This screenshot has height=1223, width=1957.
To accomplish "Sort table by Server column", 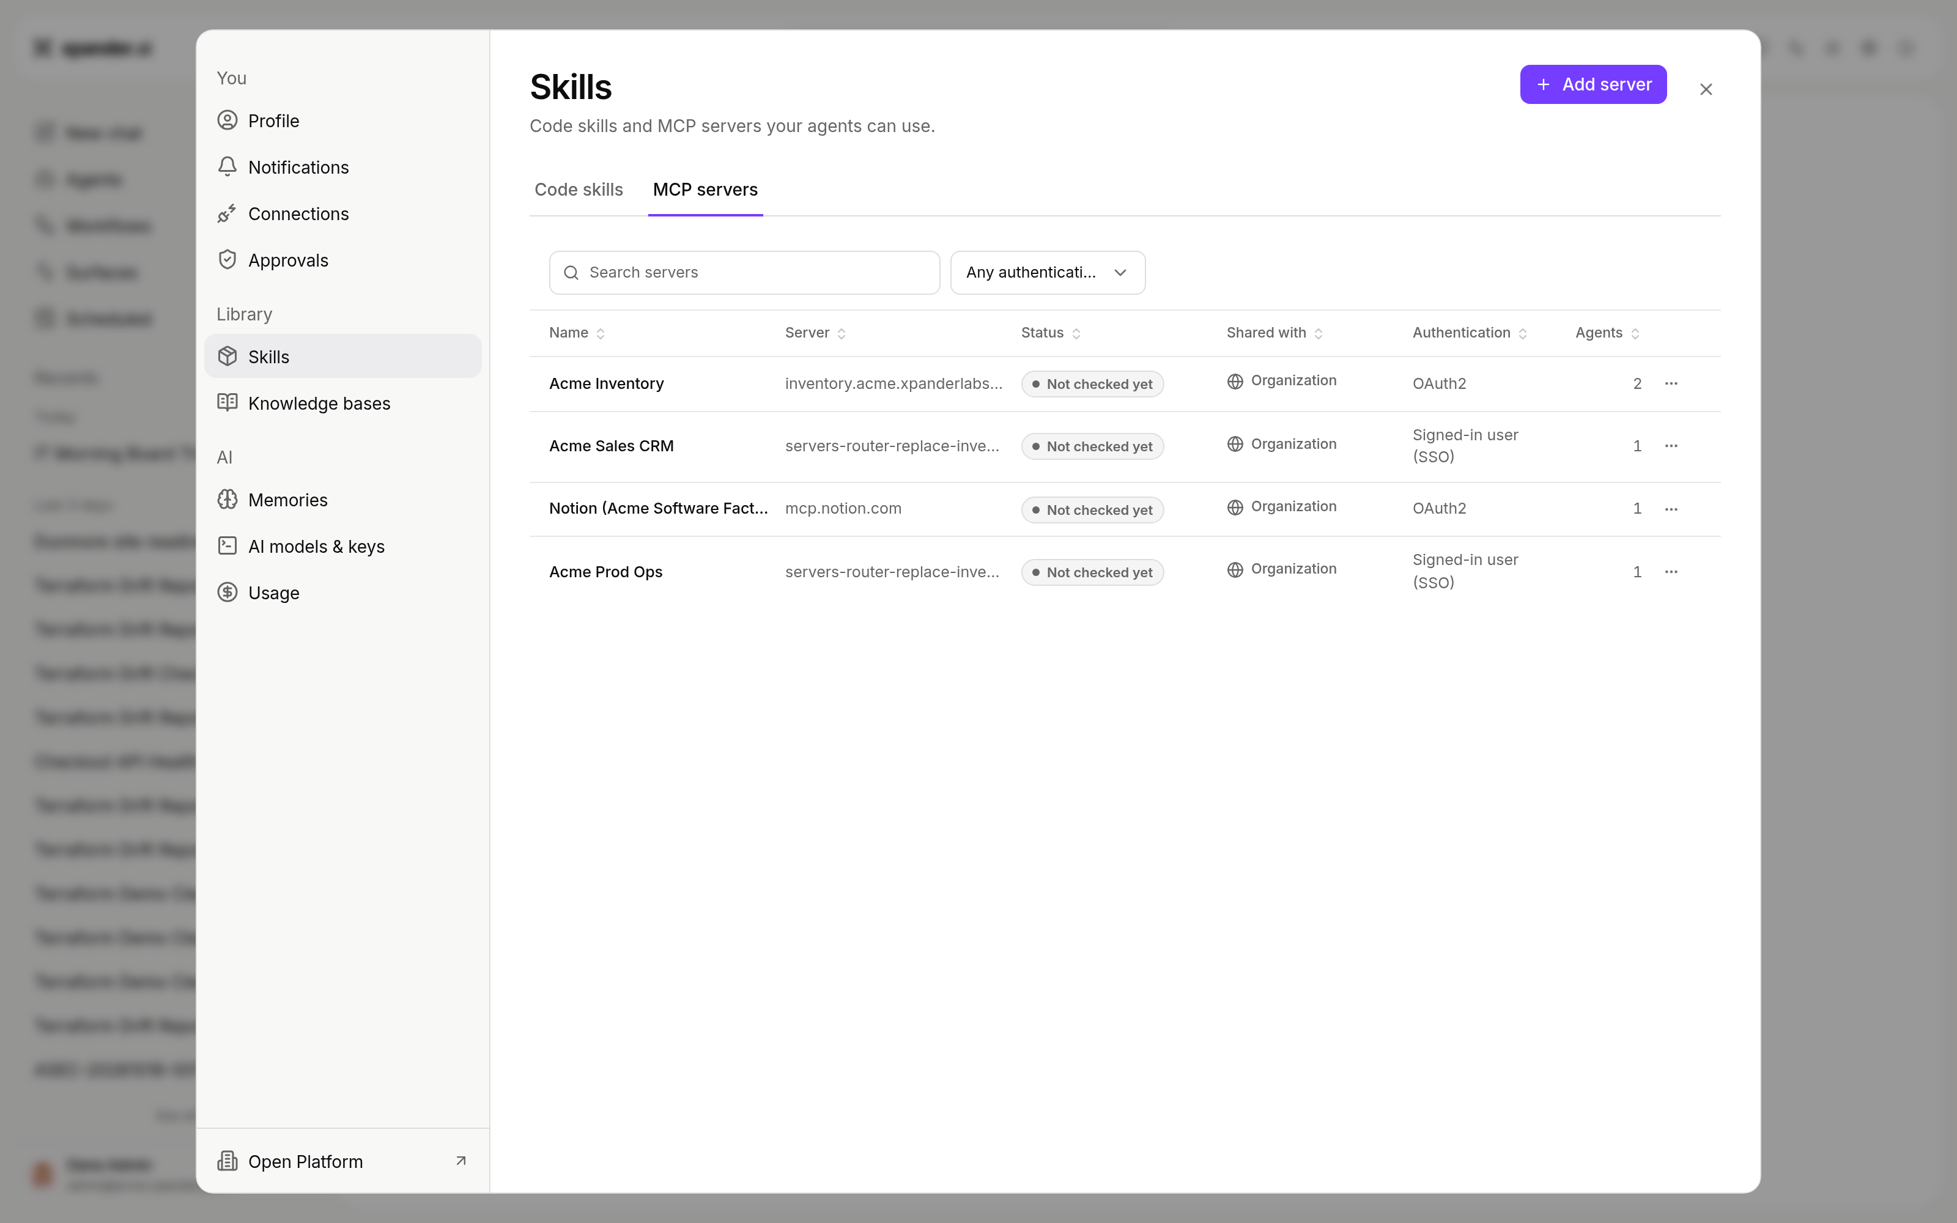I will [815, 333].
